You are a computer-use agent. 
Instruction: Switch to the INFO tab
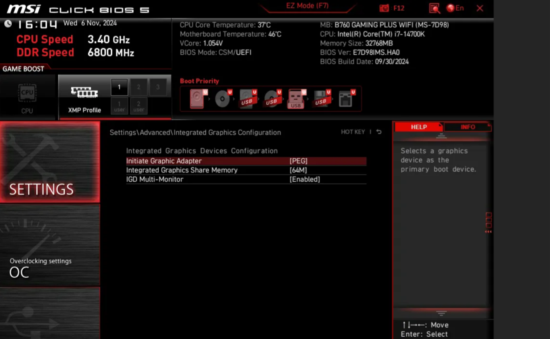click(x=468, y=127)
